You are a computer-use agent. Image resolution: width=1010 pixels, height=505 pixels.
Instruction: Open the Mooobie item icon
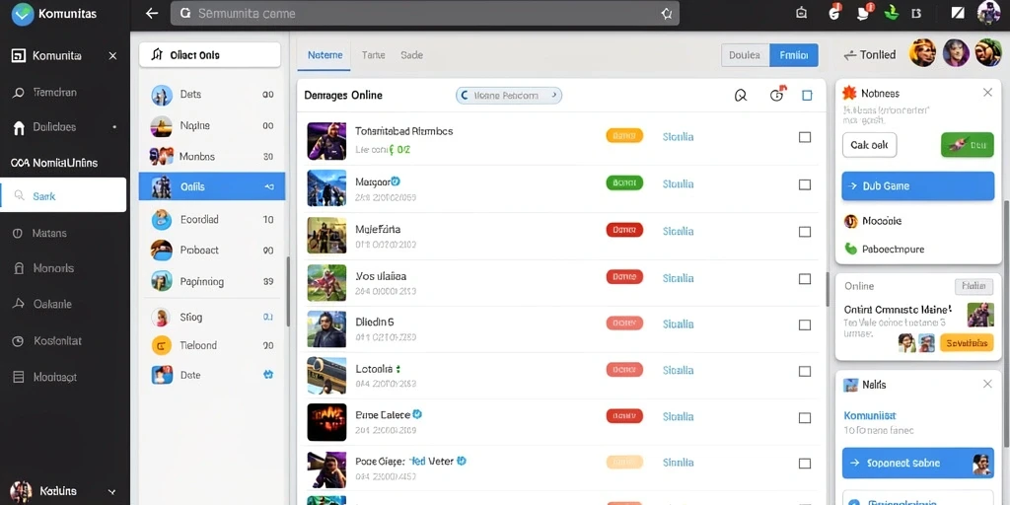pyautogui.click(x=851, y=221)
